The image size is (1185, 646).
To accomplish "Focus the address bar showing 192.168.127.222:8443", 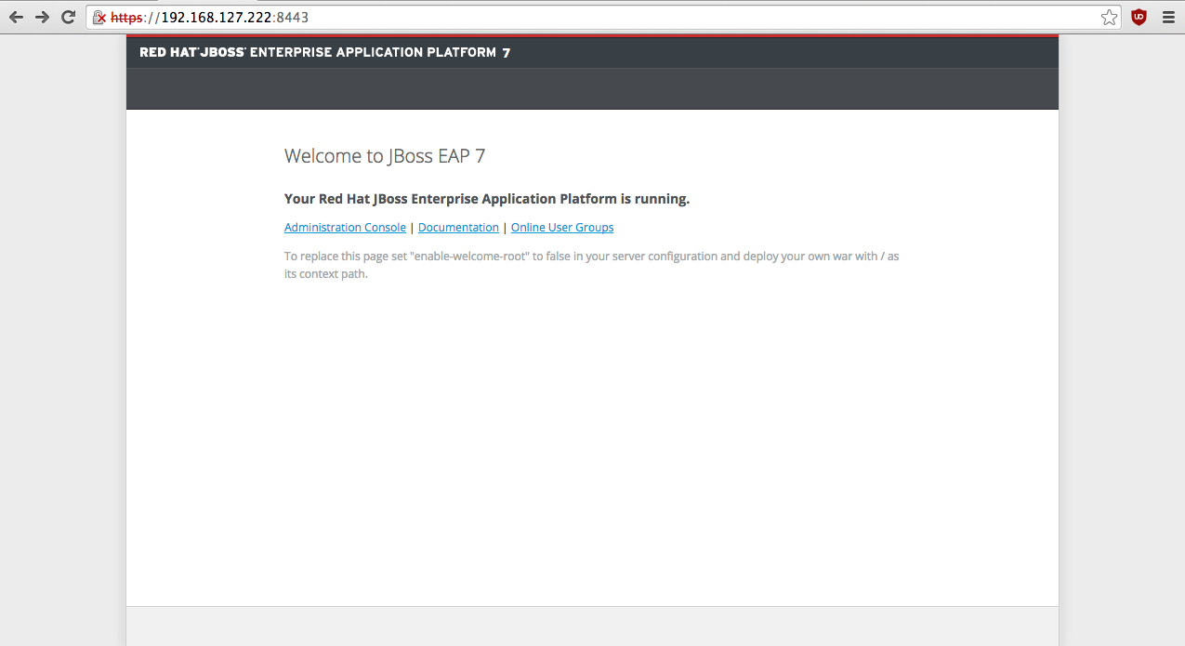I will 604,17.
